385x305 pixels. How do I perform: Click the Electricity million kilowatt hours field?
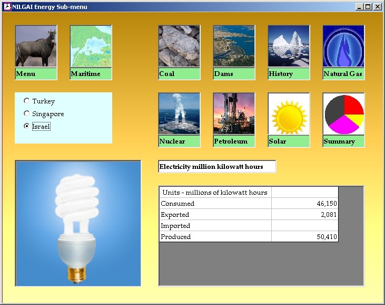pyautogui.click(x=216, y=167)
